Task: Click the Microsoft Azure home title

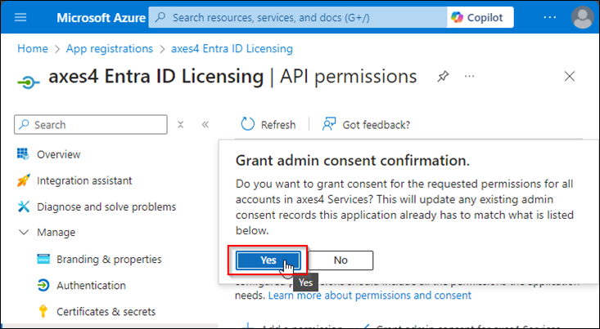Action: [101, 18]
